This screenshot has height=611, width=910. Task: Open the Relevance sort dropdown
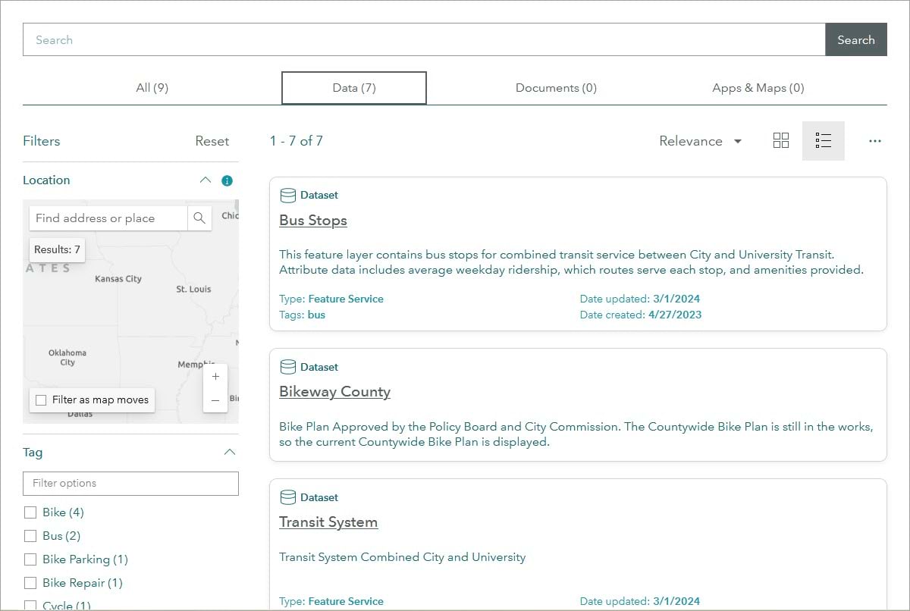coord(700,141)
